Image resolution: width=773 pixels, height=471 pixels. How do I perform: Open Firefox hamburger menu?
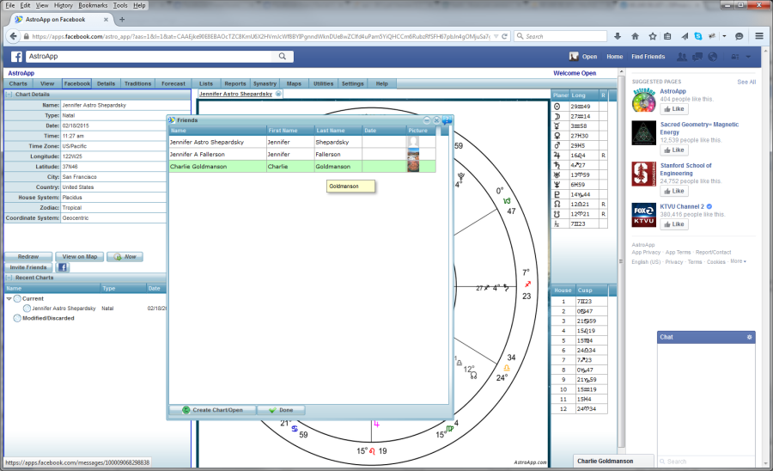[760, 36]
